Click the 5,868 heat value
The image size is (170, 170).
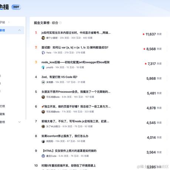point(151,78)
